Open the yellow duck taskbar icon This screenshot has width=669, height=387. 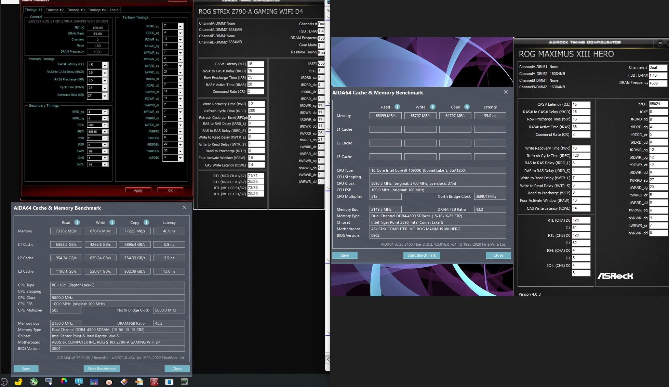[18, 382]
